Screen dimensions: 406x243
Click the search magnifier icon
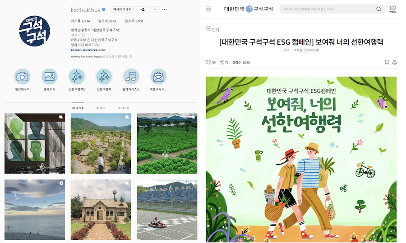378,9
